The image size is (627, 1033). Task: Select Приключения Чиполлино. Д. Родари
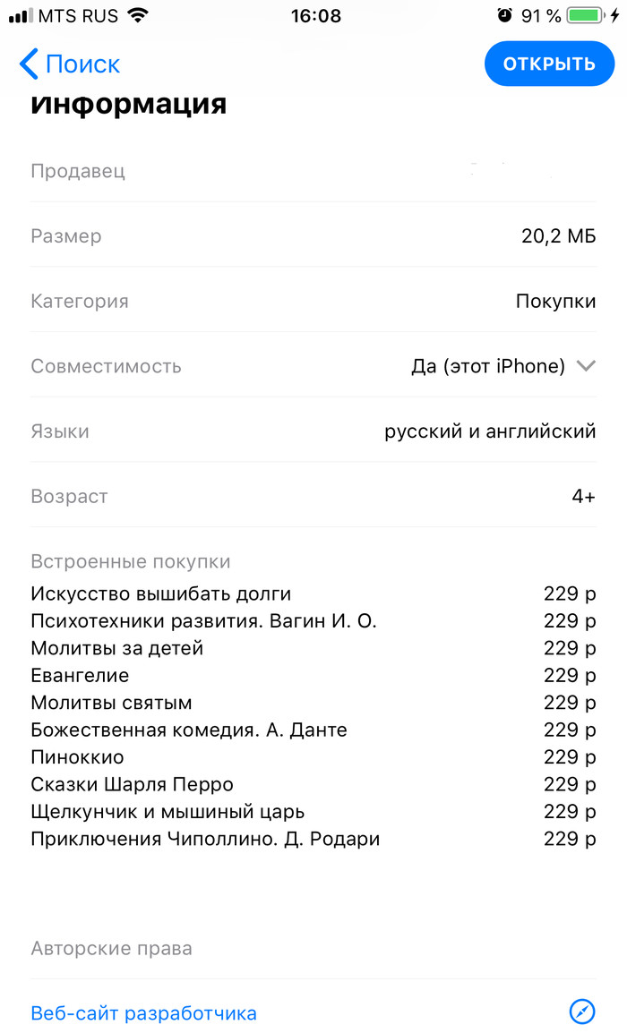[205, 839]
